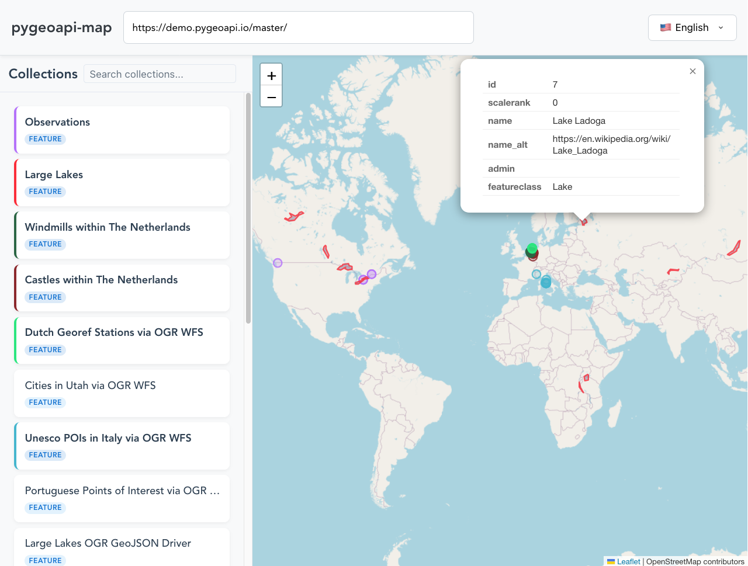Click the purple observation marker in western US

coord(278,263)
